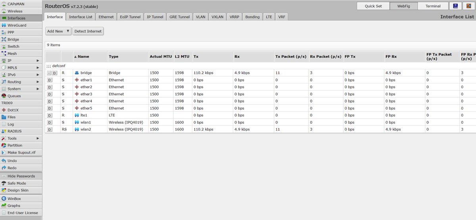
Task: Switch to VLAN tab
Action: (201, 17)
